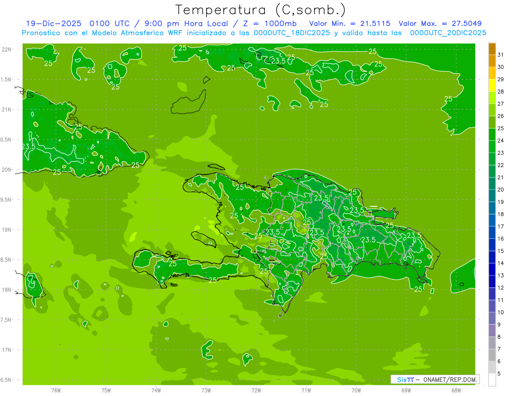512x396 pixels.
Task: Click the "Z = 1000mb" pressure level text
Action: coord(270,23)
